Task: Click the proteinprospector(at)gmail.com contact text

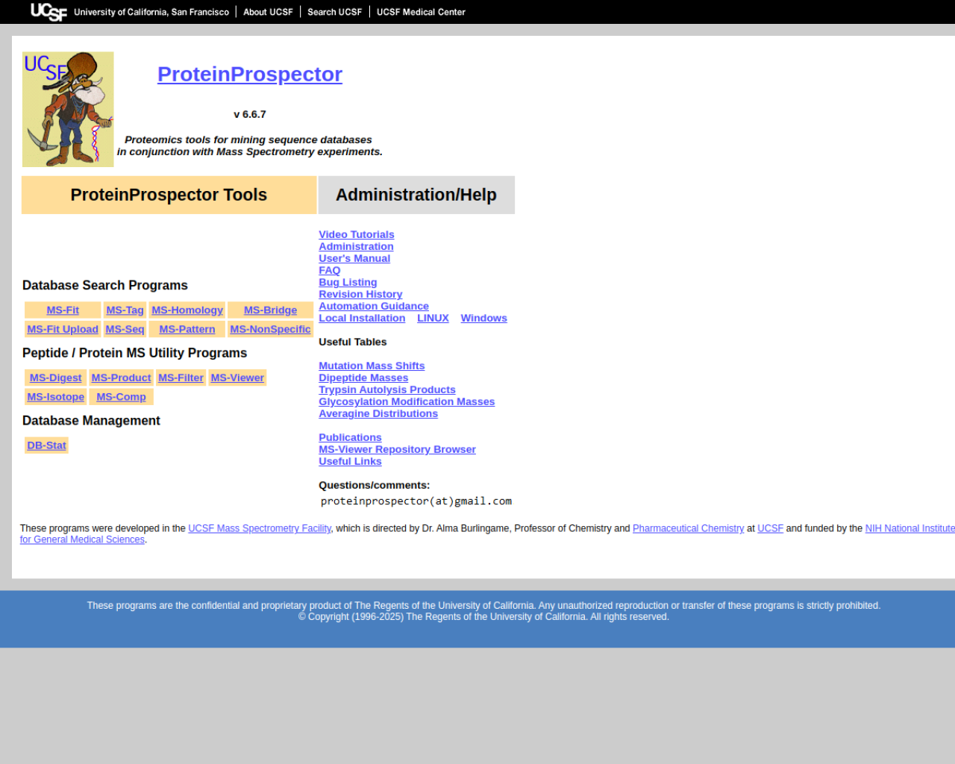Action: [x=416, y=501]
